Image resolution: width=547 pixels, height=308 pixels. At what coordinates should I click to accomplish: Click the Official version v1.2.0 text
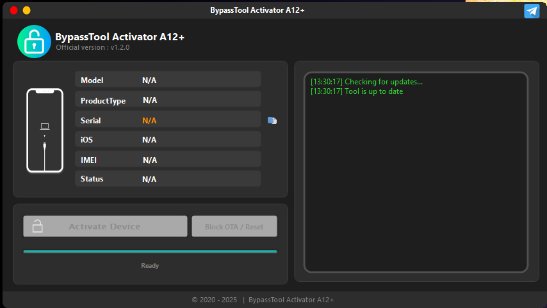pyautogui.click(x=92, y=47)
